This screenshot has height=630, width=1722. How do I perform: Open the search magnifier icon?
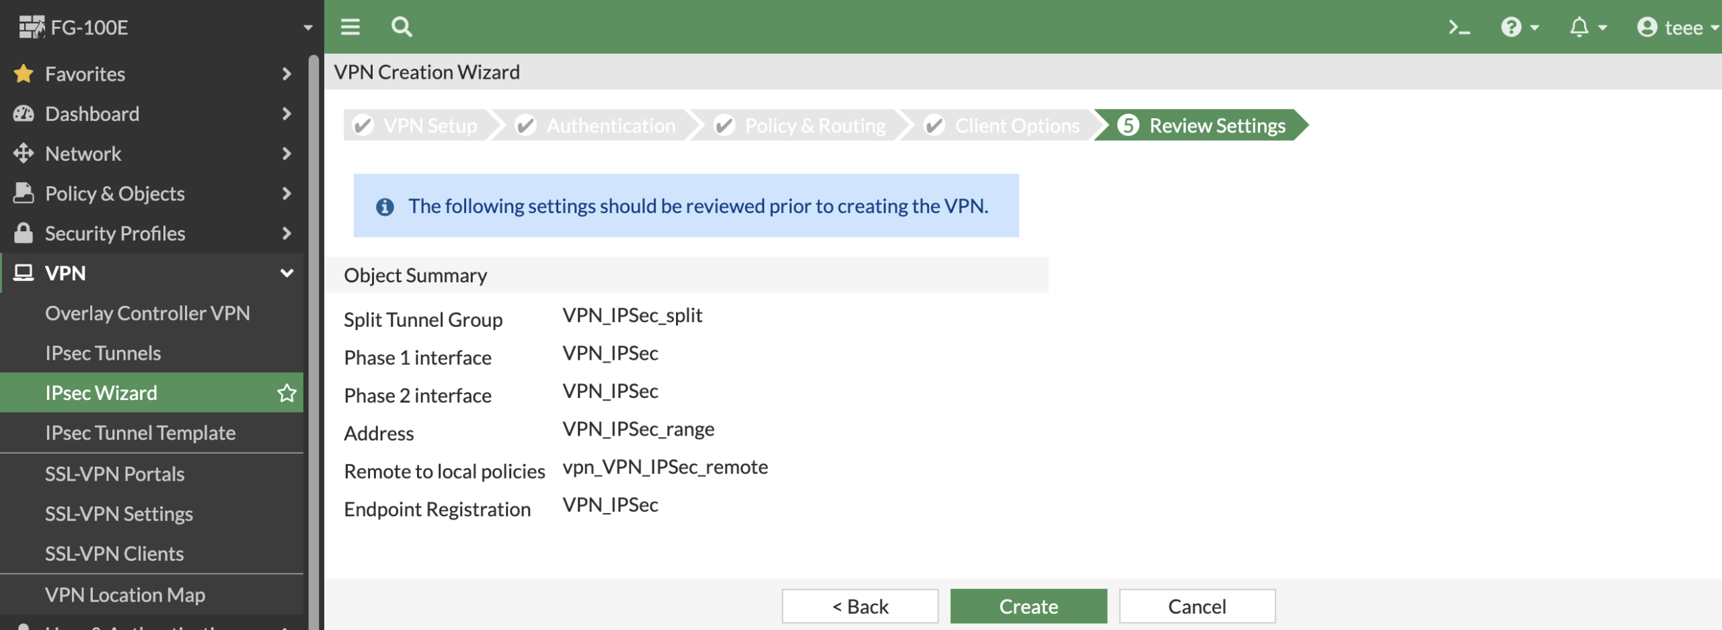tap(402, 27)
